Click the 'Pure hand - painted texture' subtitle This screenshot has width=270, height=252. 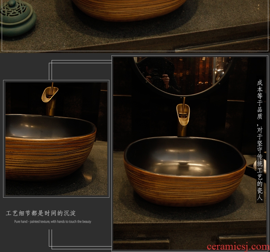(53, 222)
